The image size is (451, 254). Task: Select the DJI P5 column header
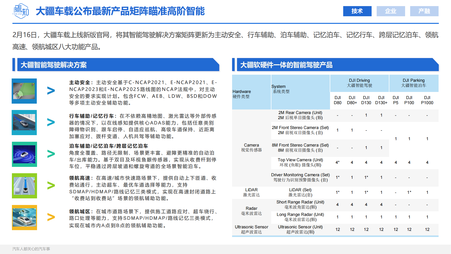coord(396,100)
